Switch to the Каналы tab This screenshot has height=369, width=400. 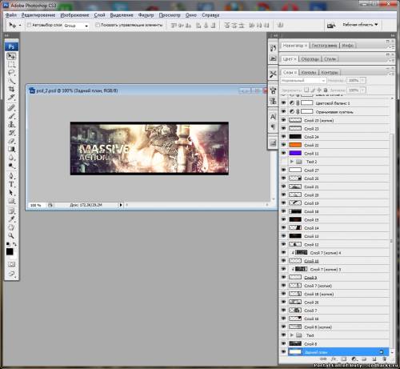[x=309, y=72]
